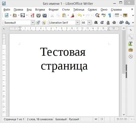Click the Save document floppy icon

(x=23, y=15)
